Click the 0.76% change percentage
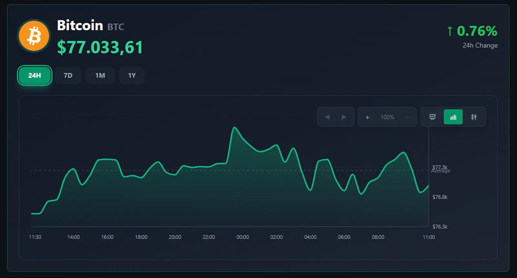Screen dimensions: 517x278 [x=477, y=31]
